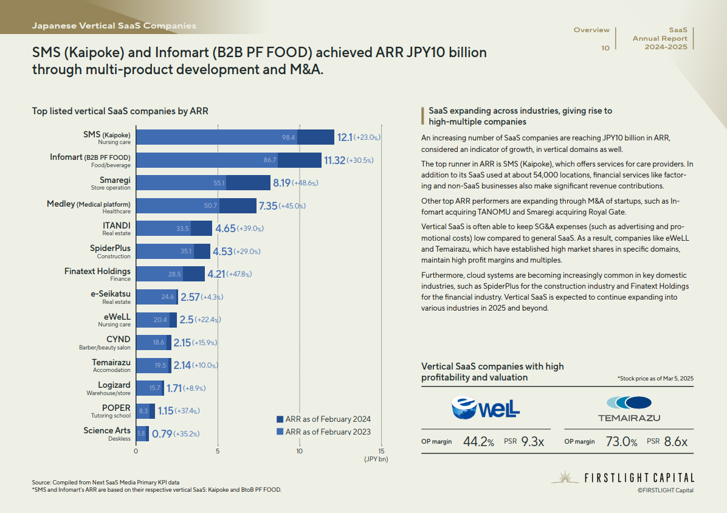Click the 4.21 value for Finatext Holdings
This screenshot has height=513, width=727.
(216, 274)
